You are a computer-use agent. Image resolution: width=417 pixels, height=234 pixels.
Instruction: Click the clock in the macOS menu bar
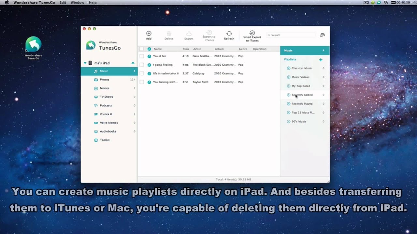[403, 3]
